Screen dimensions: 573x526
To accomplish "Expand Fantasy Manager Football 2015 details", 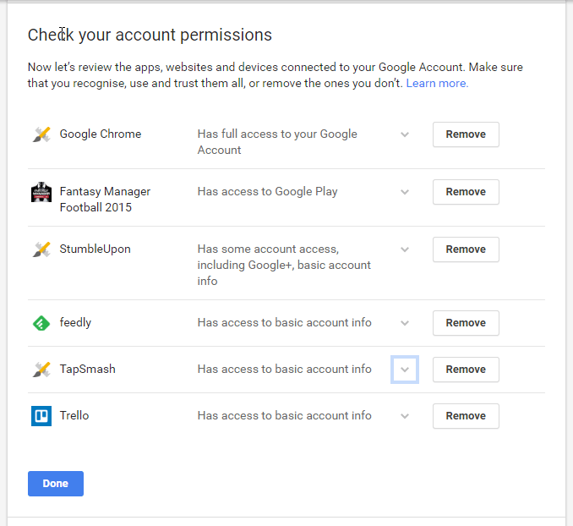I will click(x=405, y=192).
